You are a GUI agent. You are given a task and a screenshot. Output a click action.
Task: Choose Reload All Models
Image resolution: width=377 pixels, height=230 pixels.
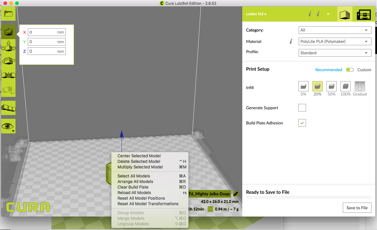pyautogui.click(x=150, y=193)
